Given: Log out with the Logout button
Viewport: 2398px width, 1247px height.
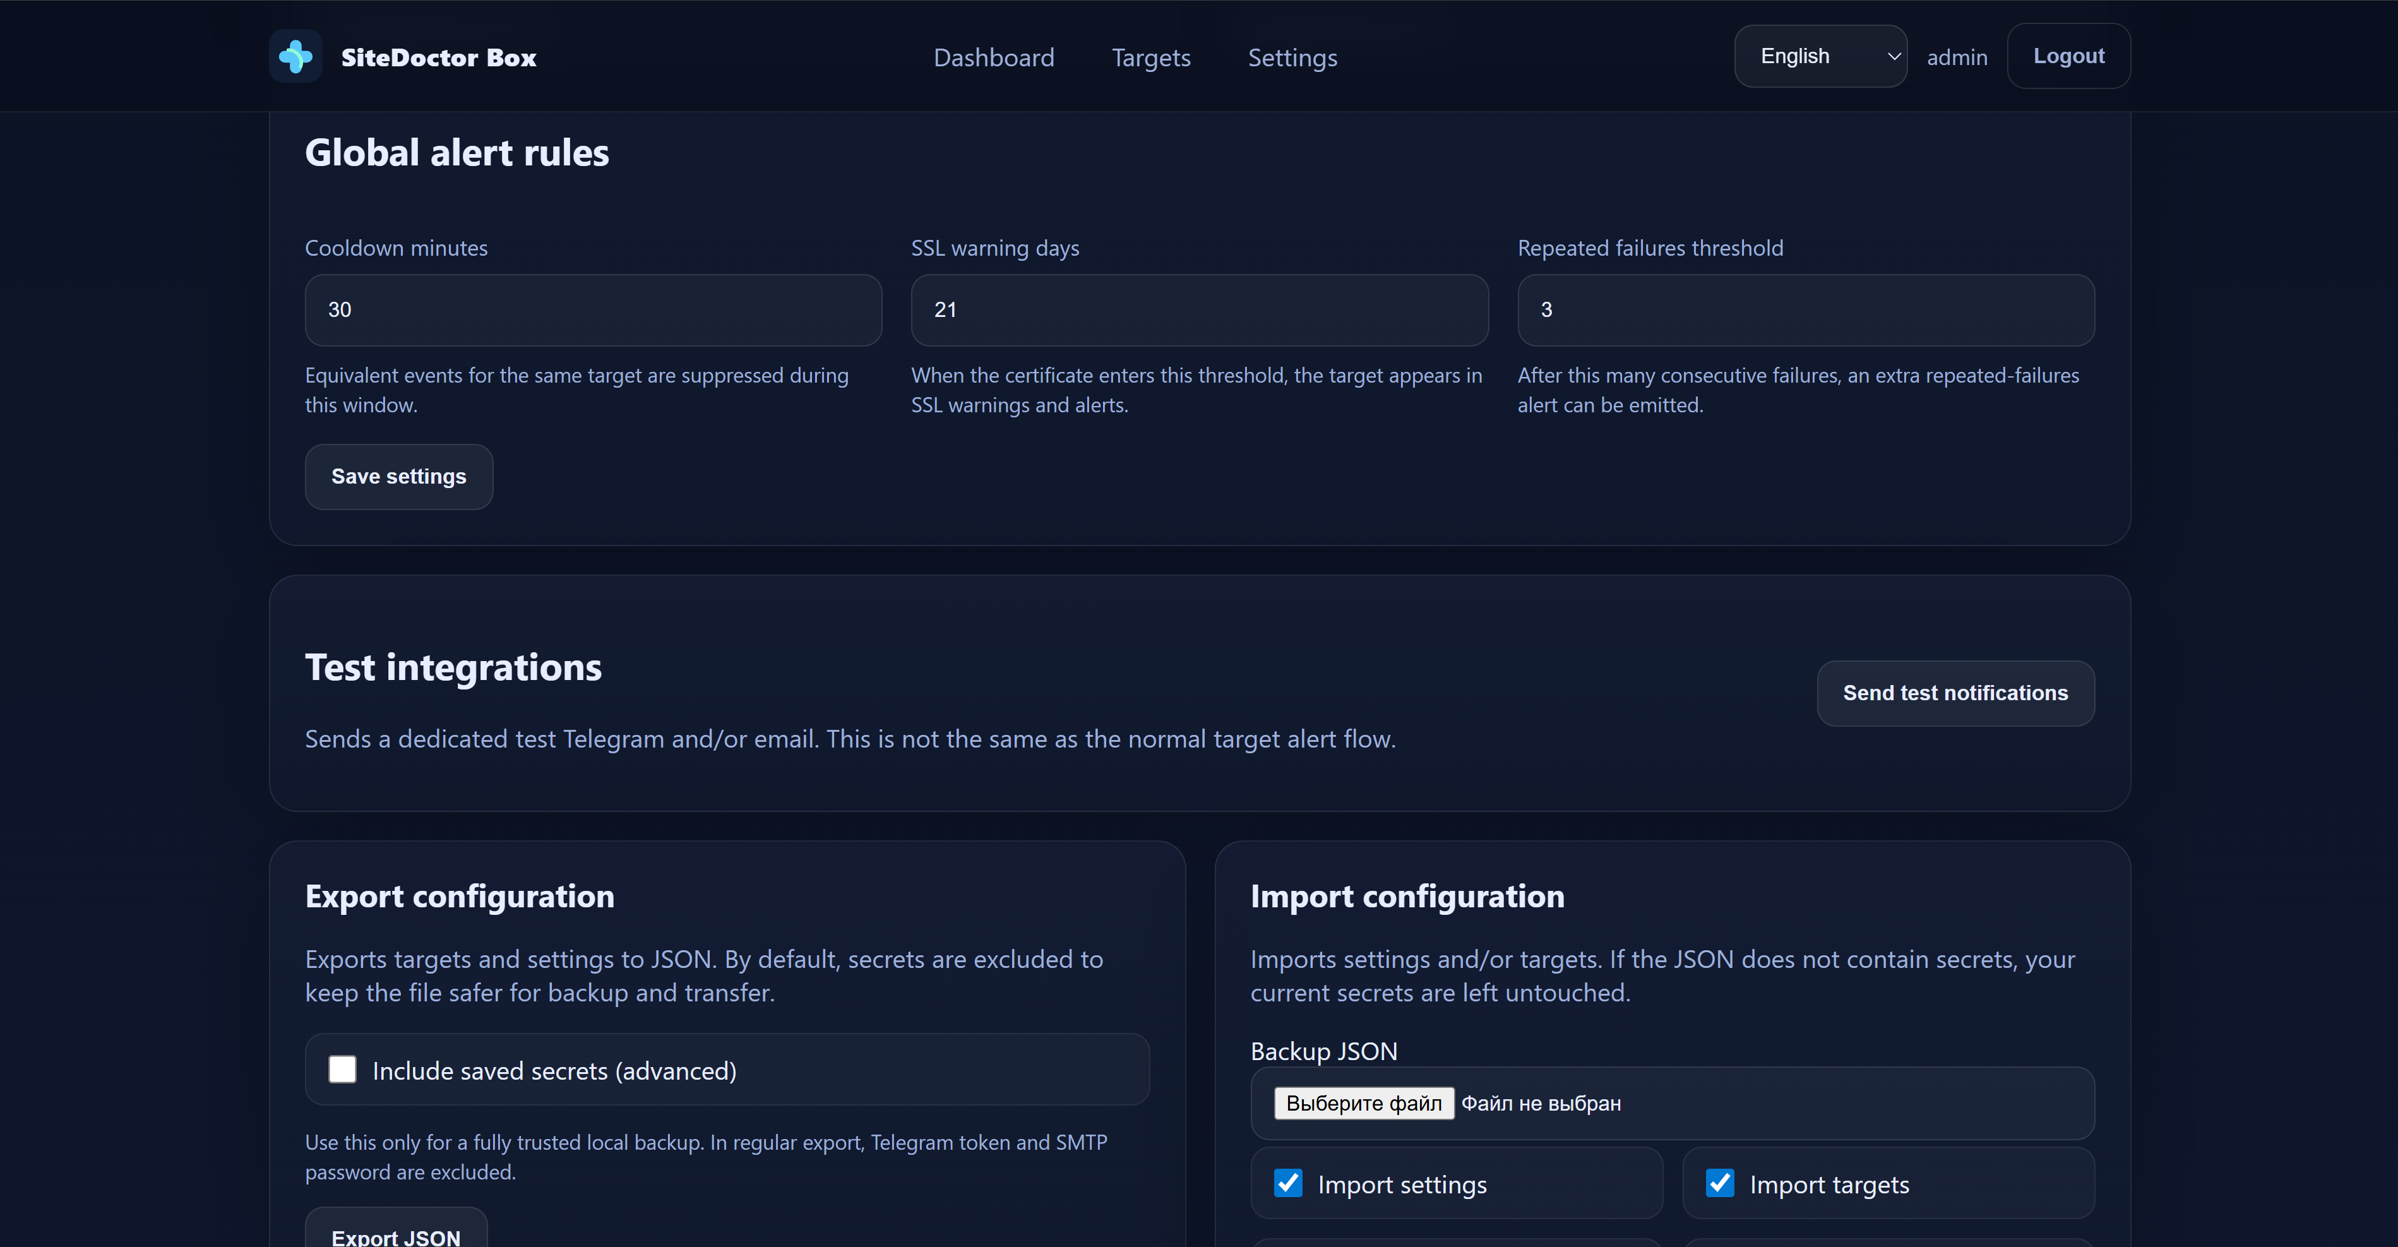Looking at the screenshot, I should 2068,57.
